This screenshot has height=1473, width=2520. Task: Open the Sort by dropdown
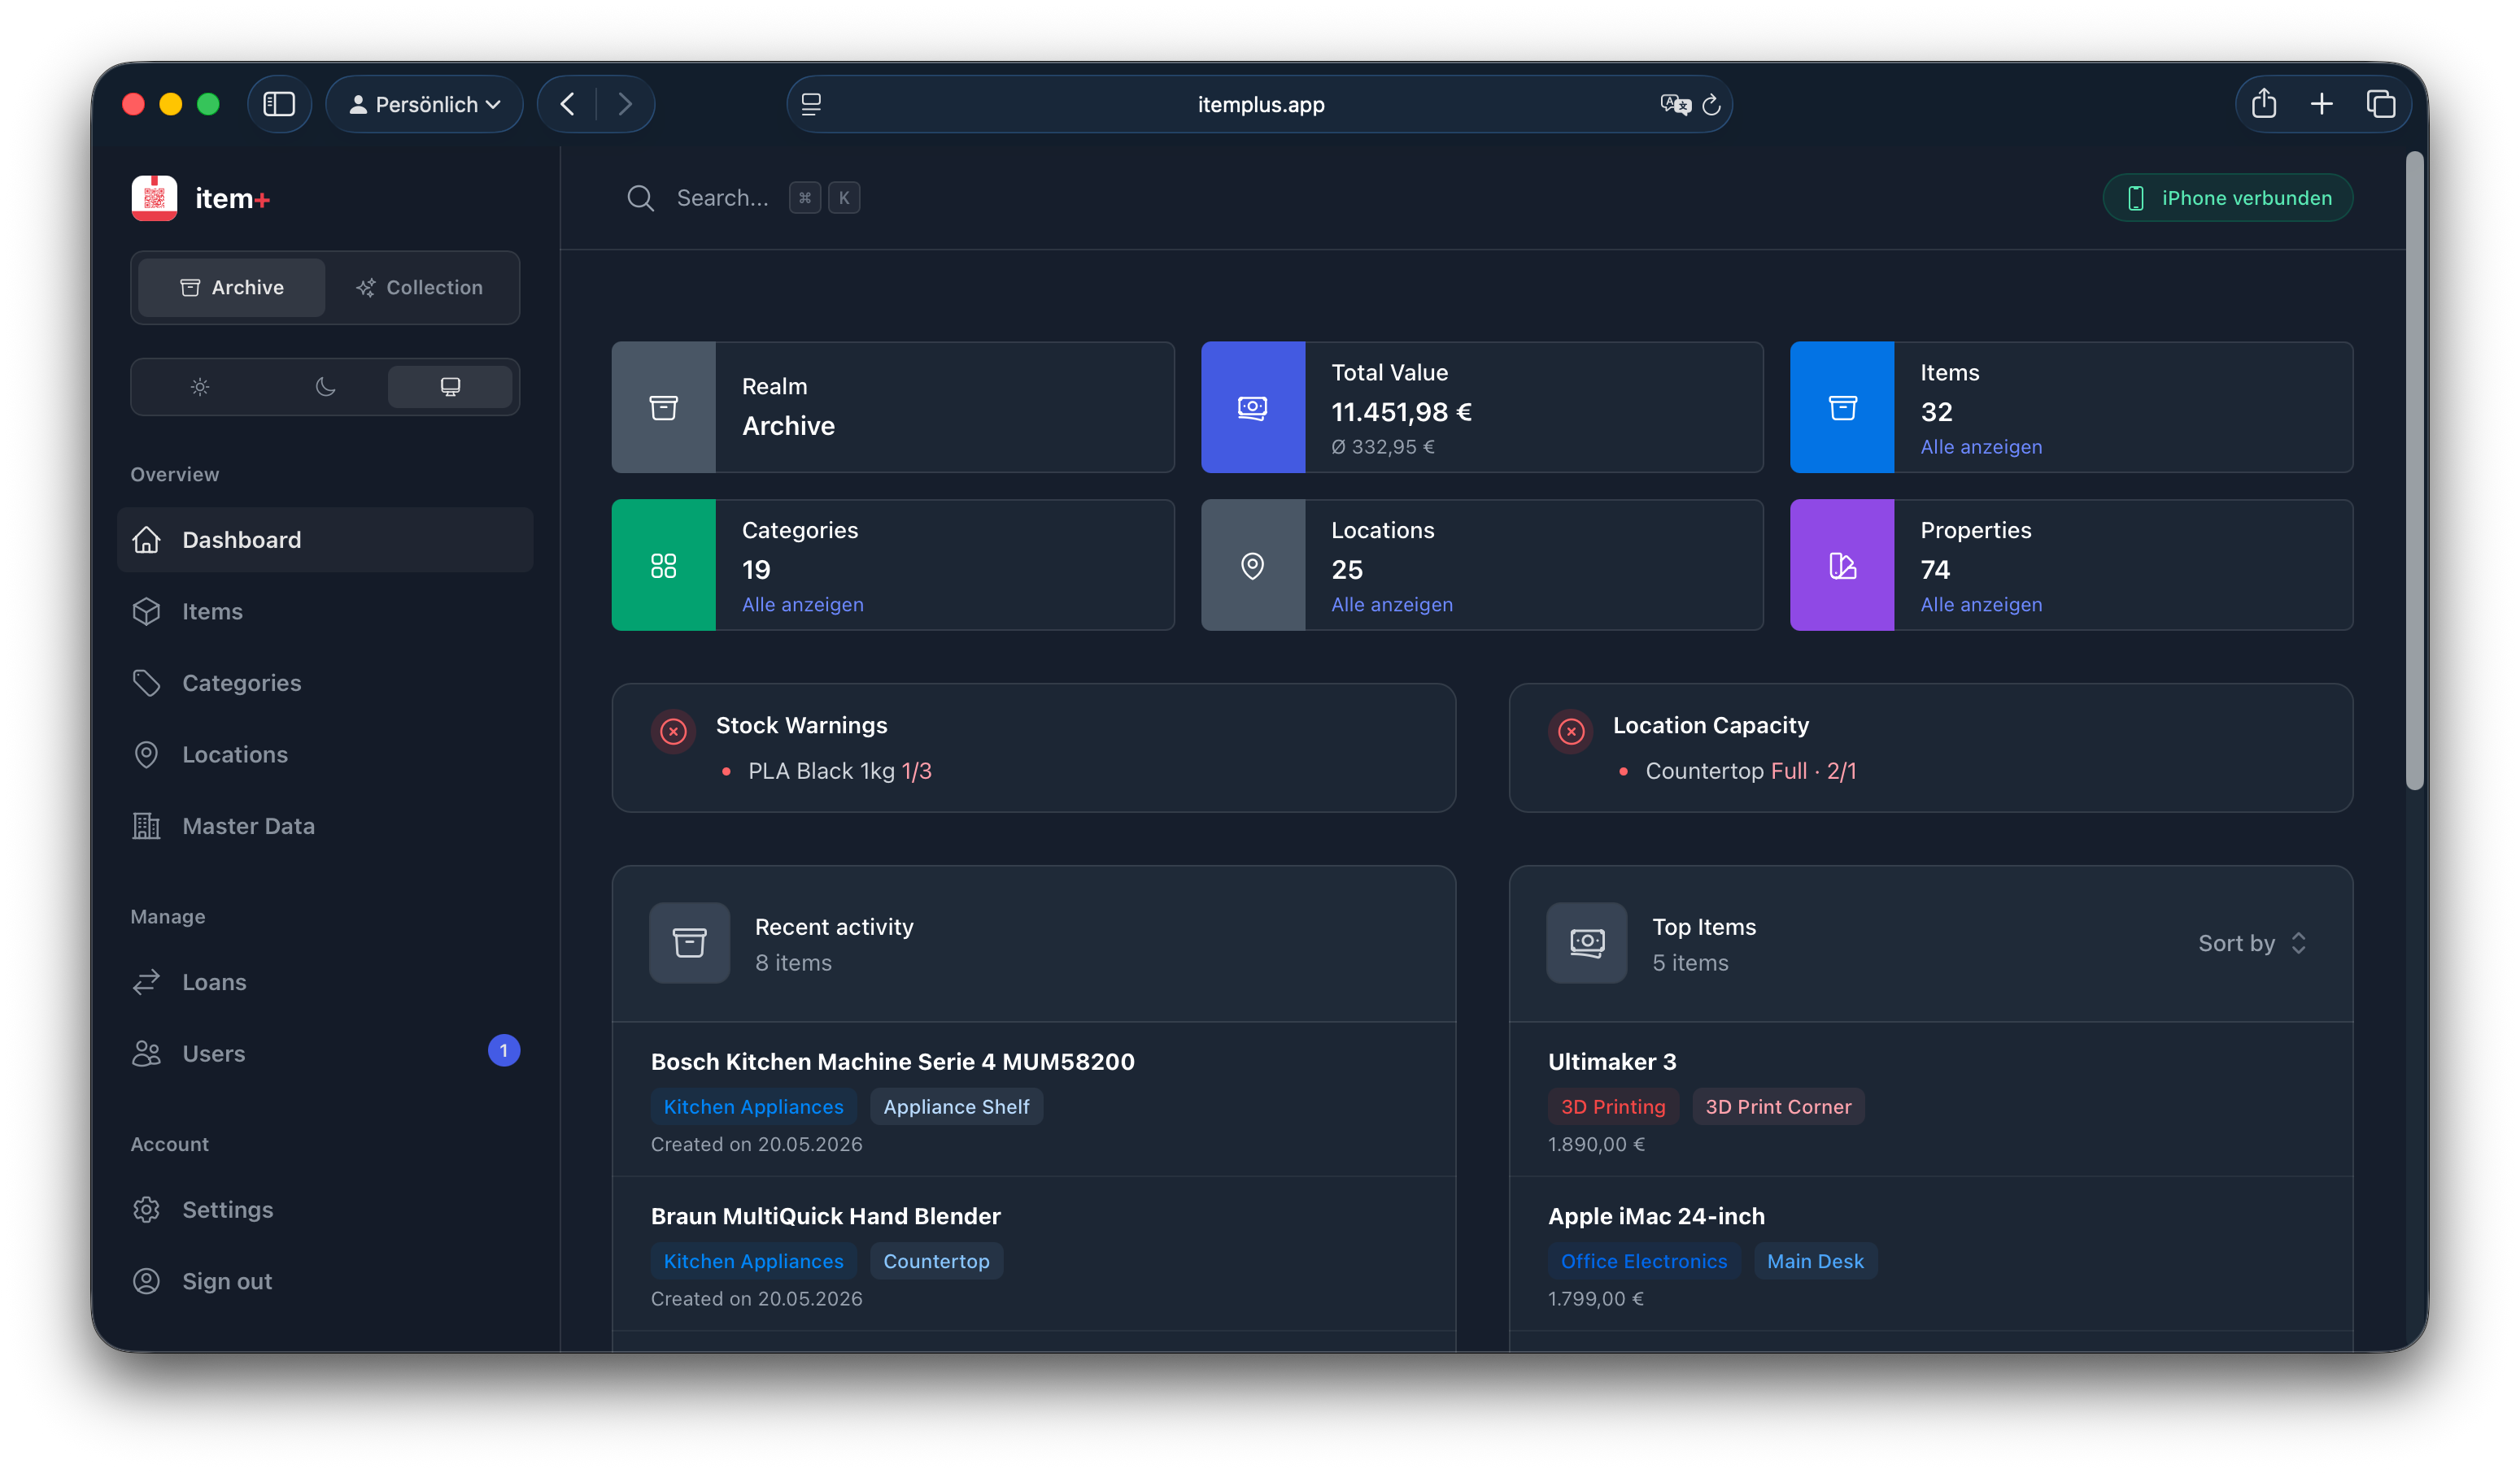[2252, 942]
